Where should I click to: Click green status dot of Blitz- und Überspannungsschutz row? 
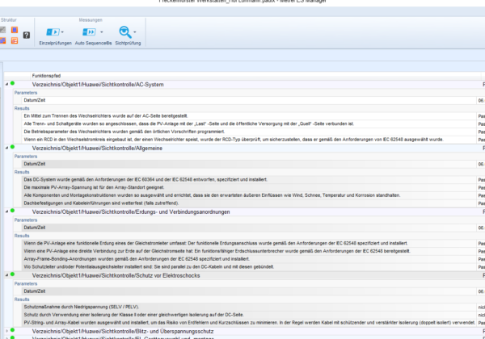tap(12, 330)
